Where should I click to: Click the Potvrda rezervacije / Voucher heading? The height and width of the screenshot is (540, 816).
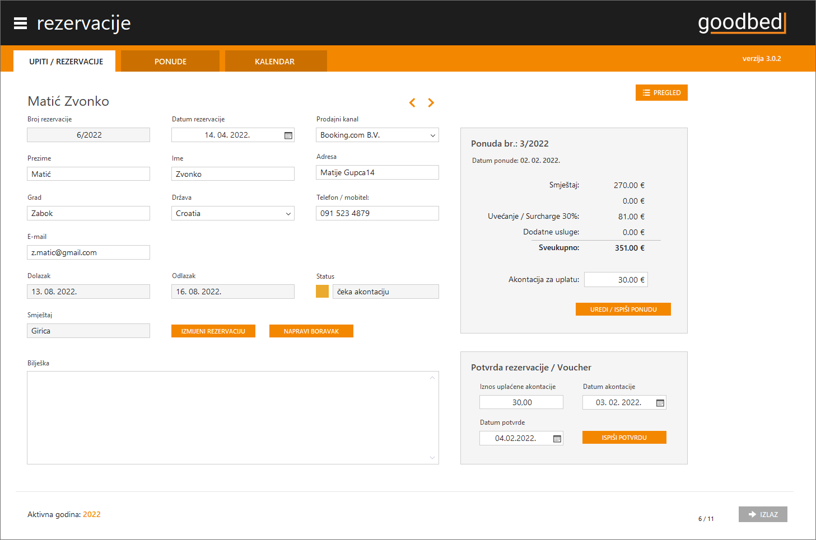point(531,368)
